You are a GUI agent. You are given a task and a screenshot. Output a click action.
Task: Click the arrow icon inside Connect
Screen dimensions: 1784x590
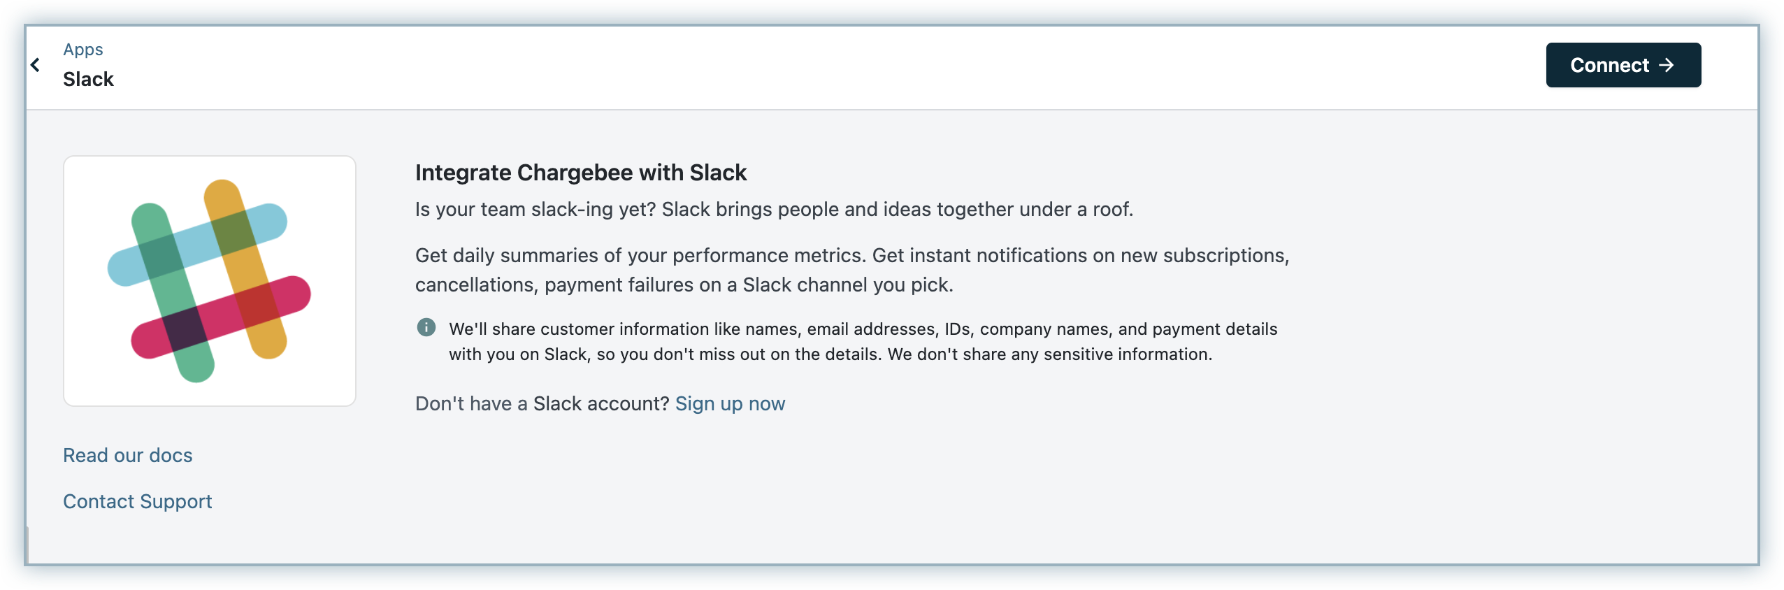point(1667,65)
